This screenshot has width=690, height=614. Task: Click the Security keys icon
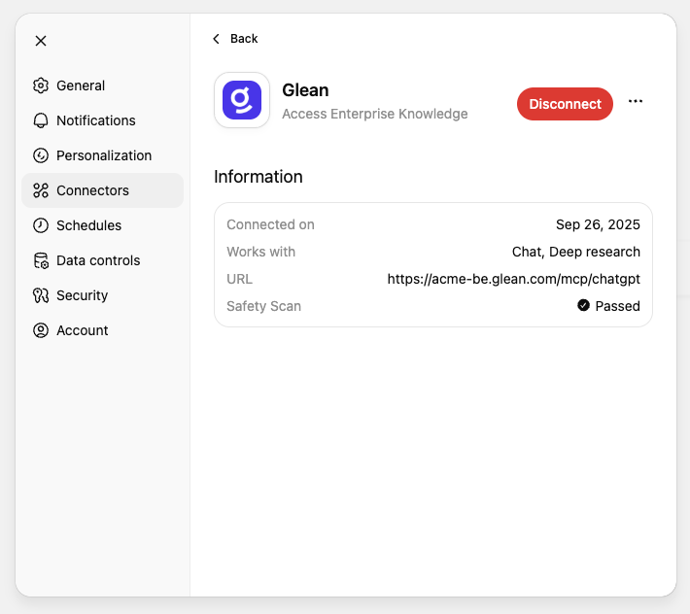pos(41,295)
